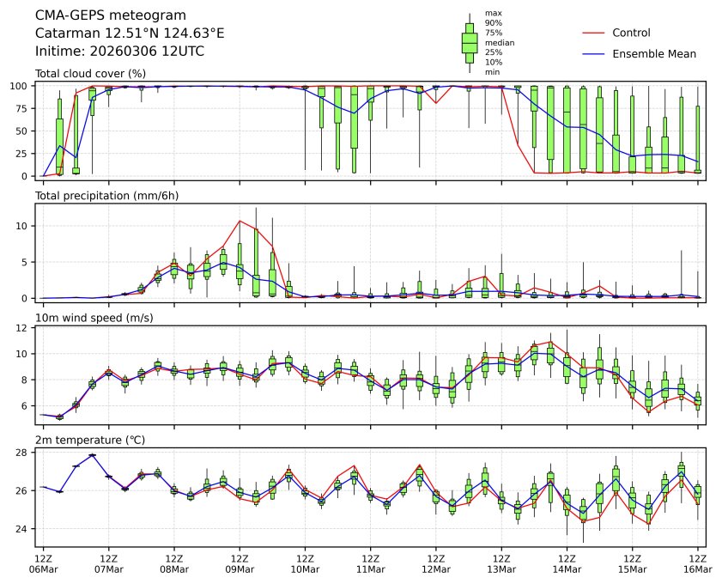Click the "Initime: 20260306 12UTC" text
The image size is (722, 584).
pos(119,52)
